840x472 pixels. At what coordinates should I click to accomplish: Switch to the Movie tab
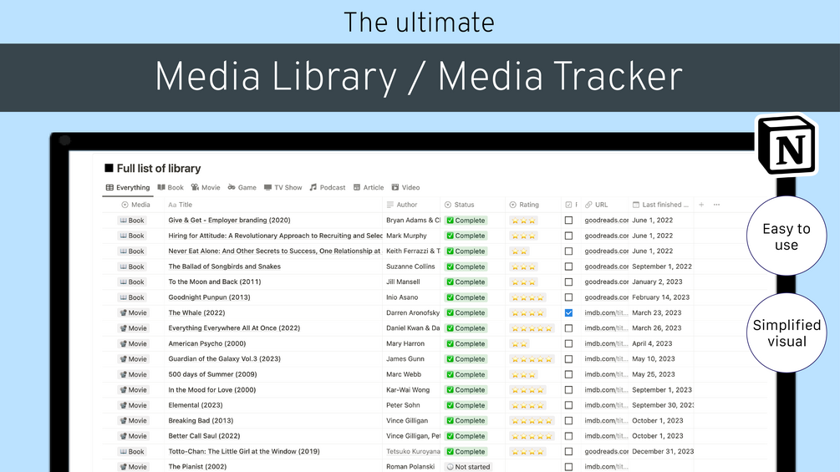click(206, 187)
